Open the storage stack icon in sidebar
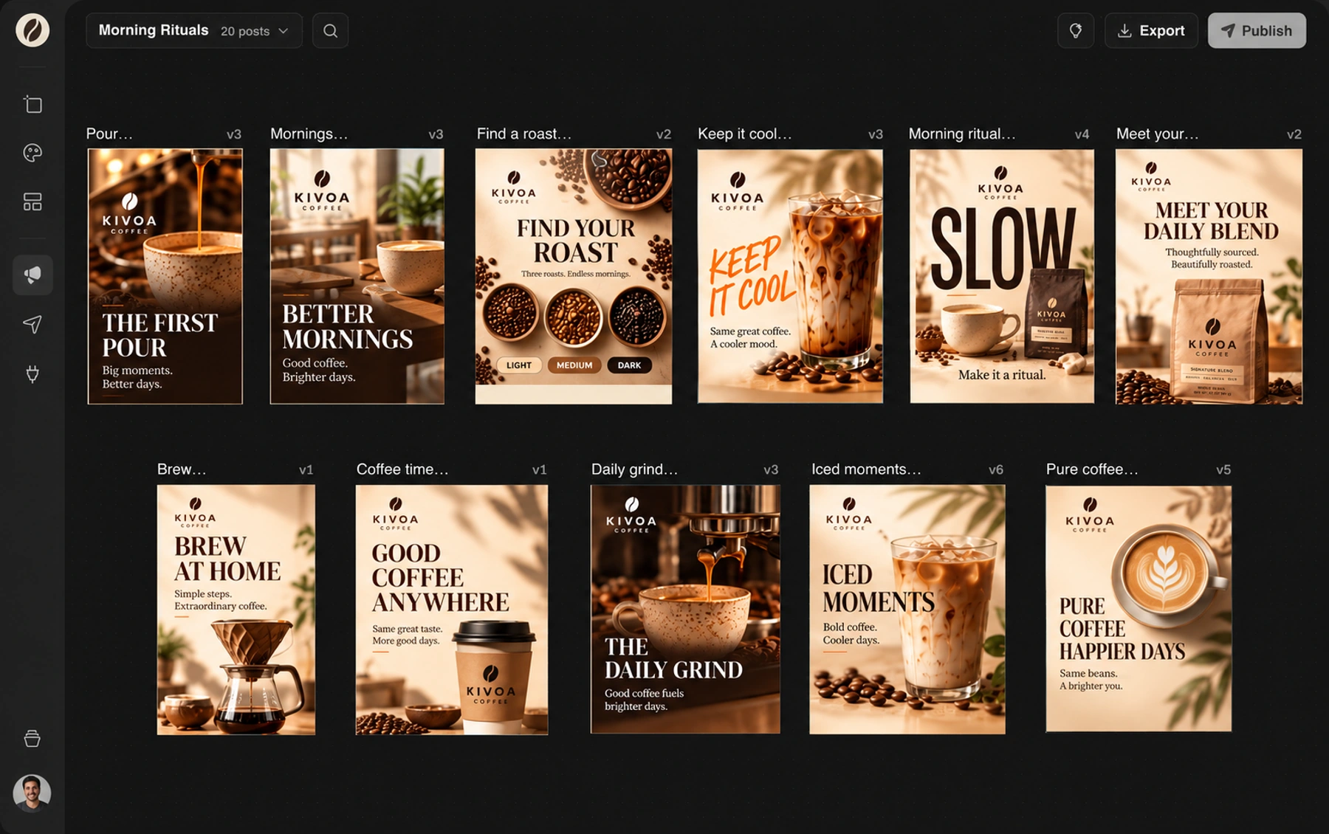Screen dimensions: 1329x834 point(32,738)
